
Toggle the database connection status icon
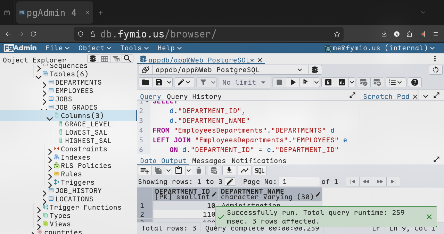[146, 70]
